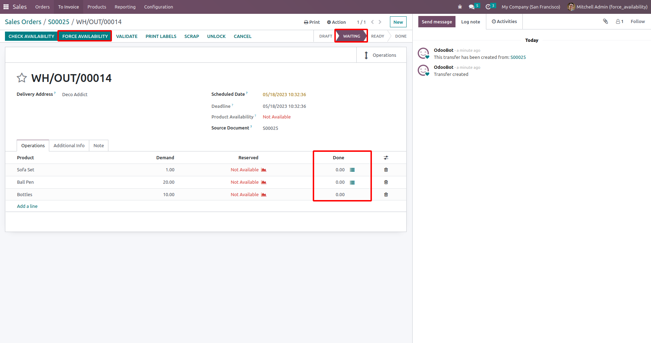Click Unlock button
The width and height of the screenshot is (651, 343).
click(x=216, y=36)
